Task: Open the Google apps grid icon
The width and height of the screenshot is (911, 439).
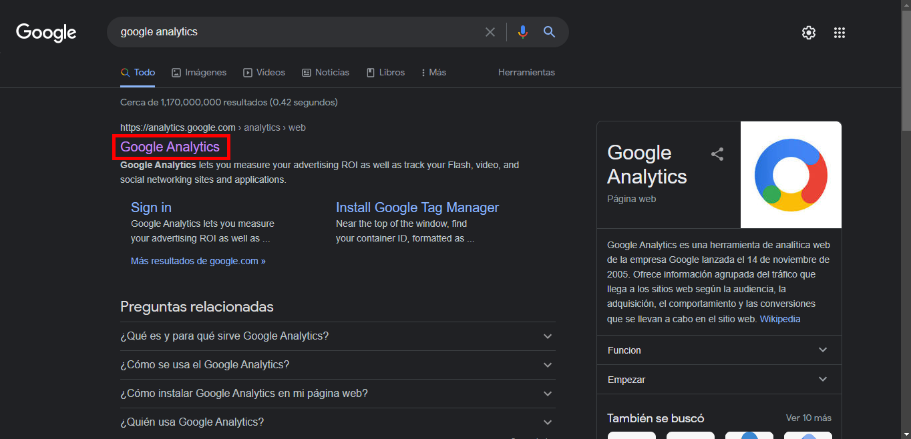Action: (840, 33)
